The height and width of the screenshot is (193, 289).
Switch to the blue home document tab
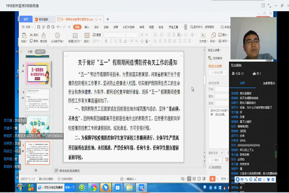click(x=26, y=19)
